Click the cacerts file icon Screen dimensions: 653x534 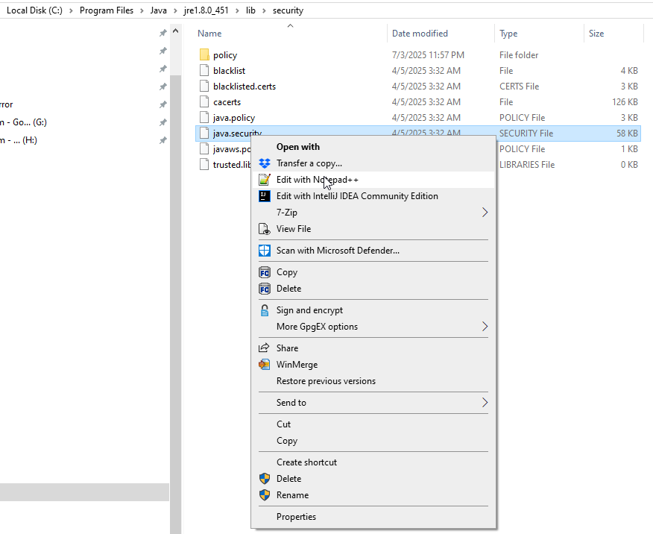[204, 101]
